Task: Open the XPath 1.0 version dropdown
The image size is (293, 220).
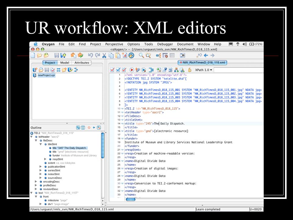Action: [204, 70]
